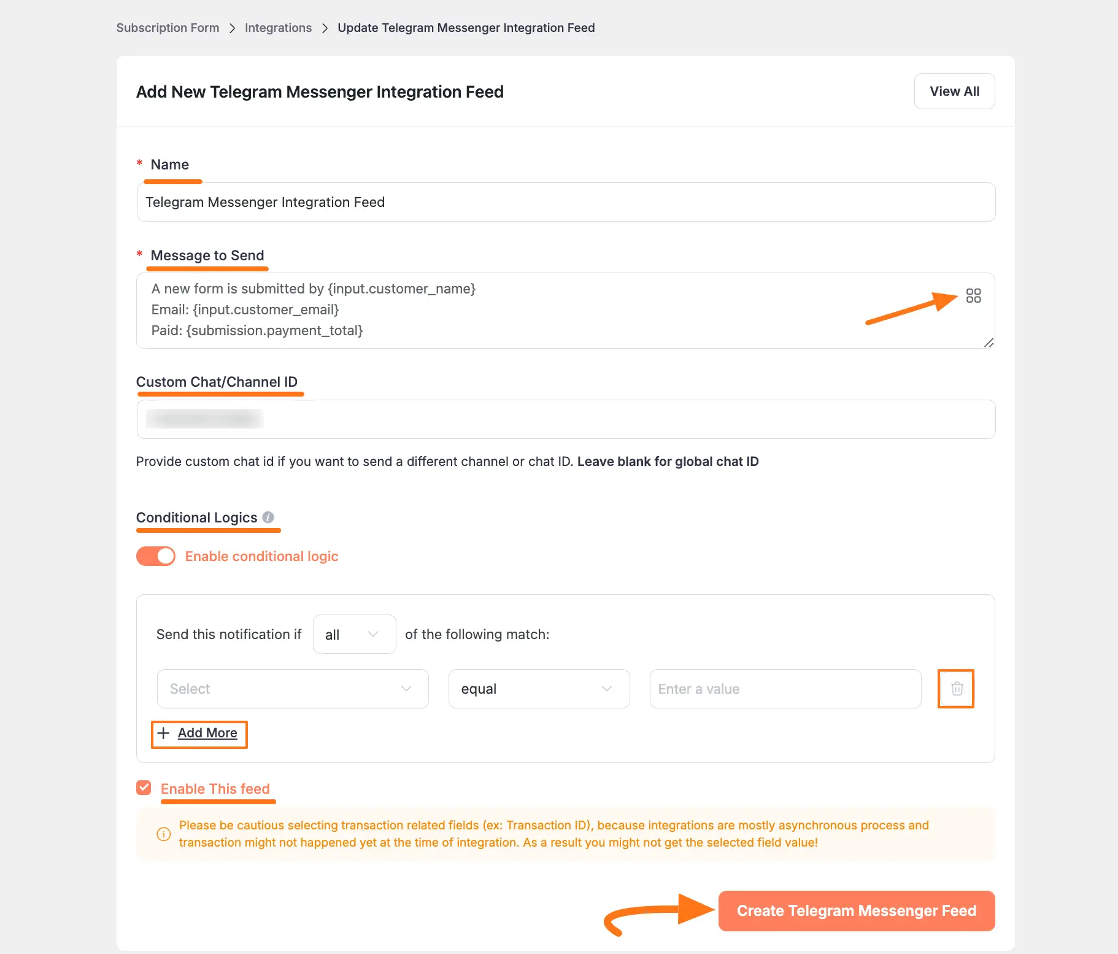Click the plus icon beside Add More
This screenshot has height=954, width=1118.
point(163,733)
